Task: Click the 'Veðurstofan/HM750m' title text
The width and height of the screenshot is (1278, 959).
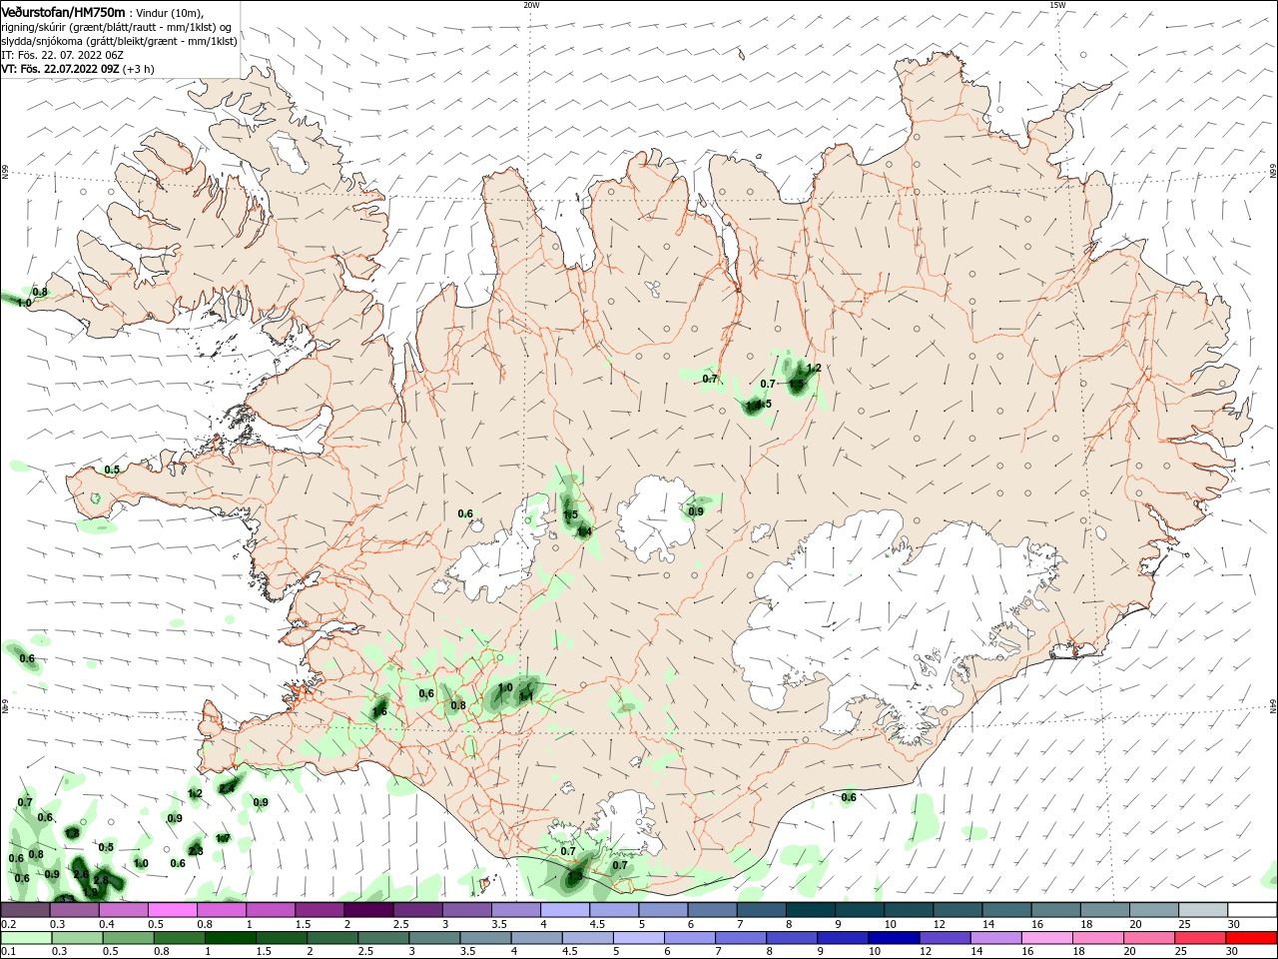Action: pyautogui.click(x=63, y=11)
